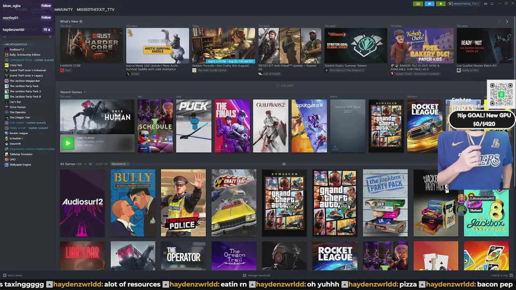Select Liar's Bar in the sidebar list

[x=15, y=102]
